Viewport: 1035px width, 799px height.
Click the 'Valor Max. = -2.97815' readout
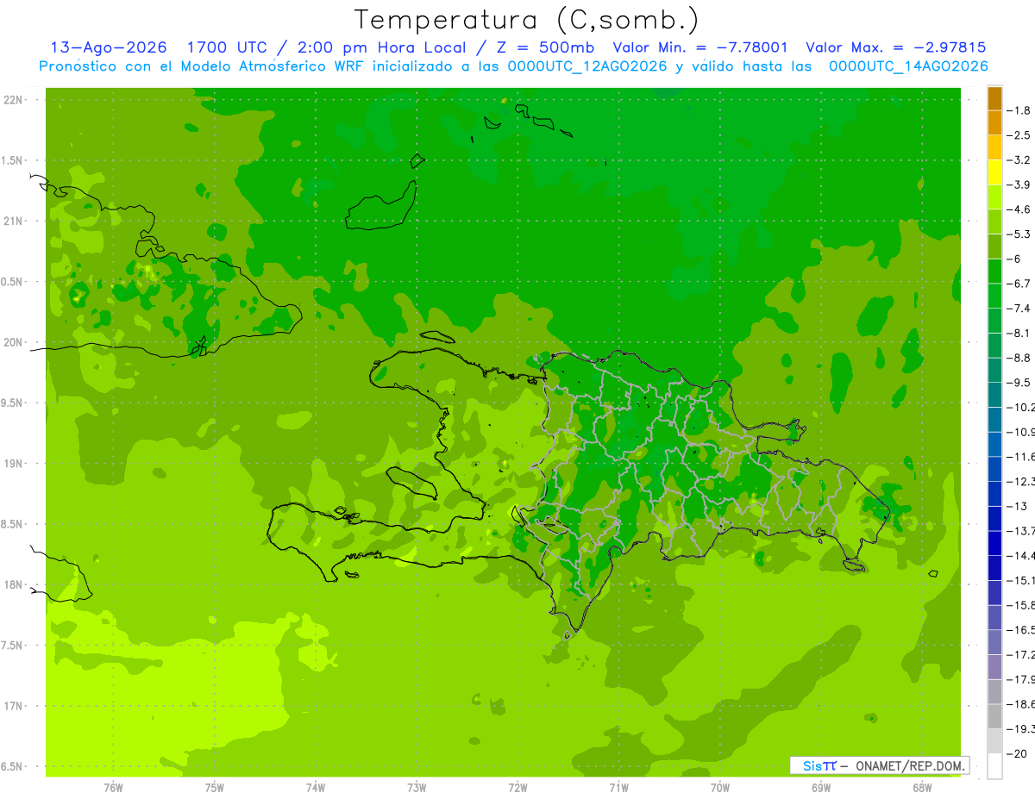[x=895, y=47]
